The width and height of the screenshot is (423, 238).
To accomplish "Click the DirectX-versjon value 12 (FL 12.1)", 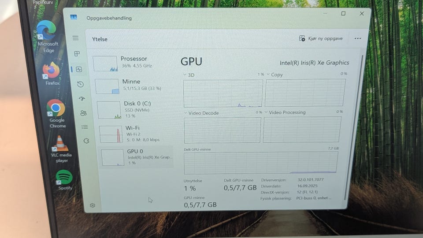I will click(307, 192).
